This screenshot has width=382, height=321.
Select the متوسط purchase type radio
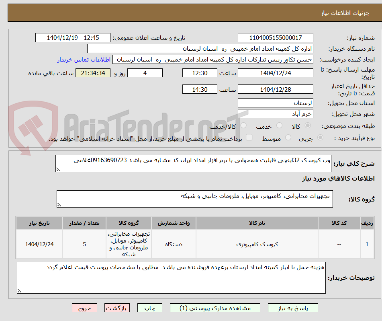288,138
